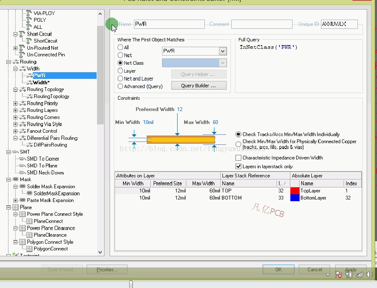Screen dimensions: 377x288
Task: Click the SMD Neck-Down icon
Action: (23, 172)
